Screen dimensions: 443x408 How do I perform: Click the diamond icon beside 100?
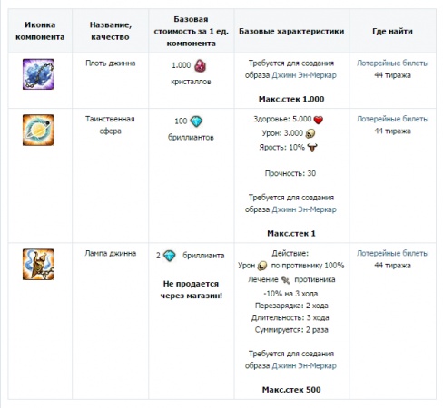click(196, 121)
